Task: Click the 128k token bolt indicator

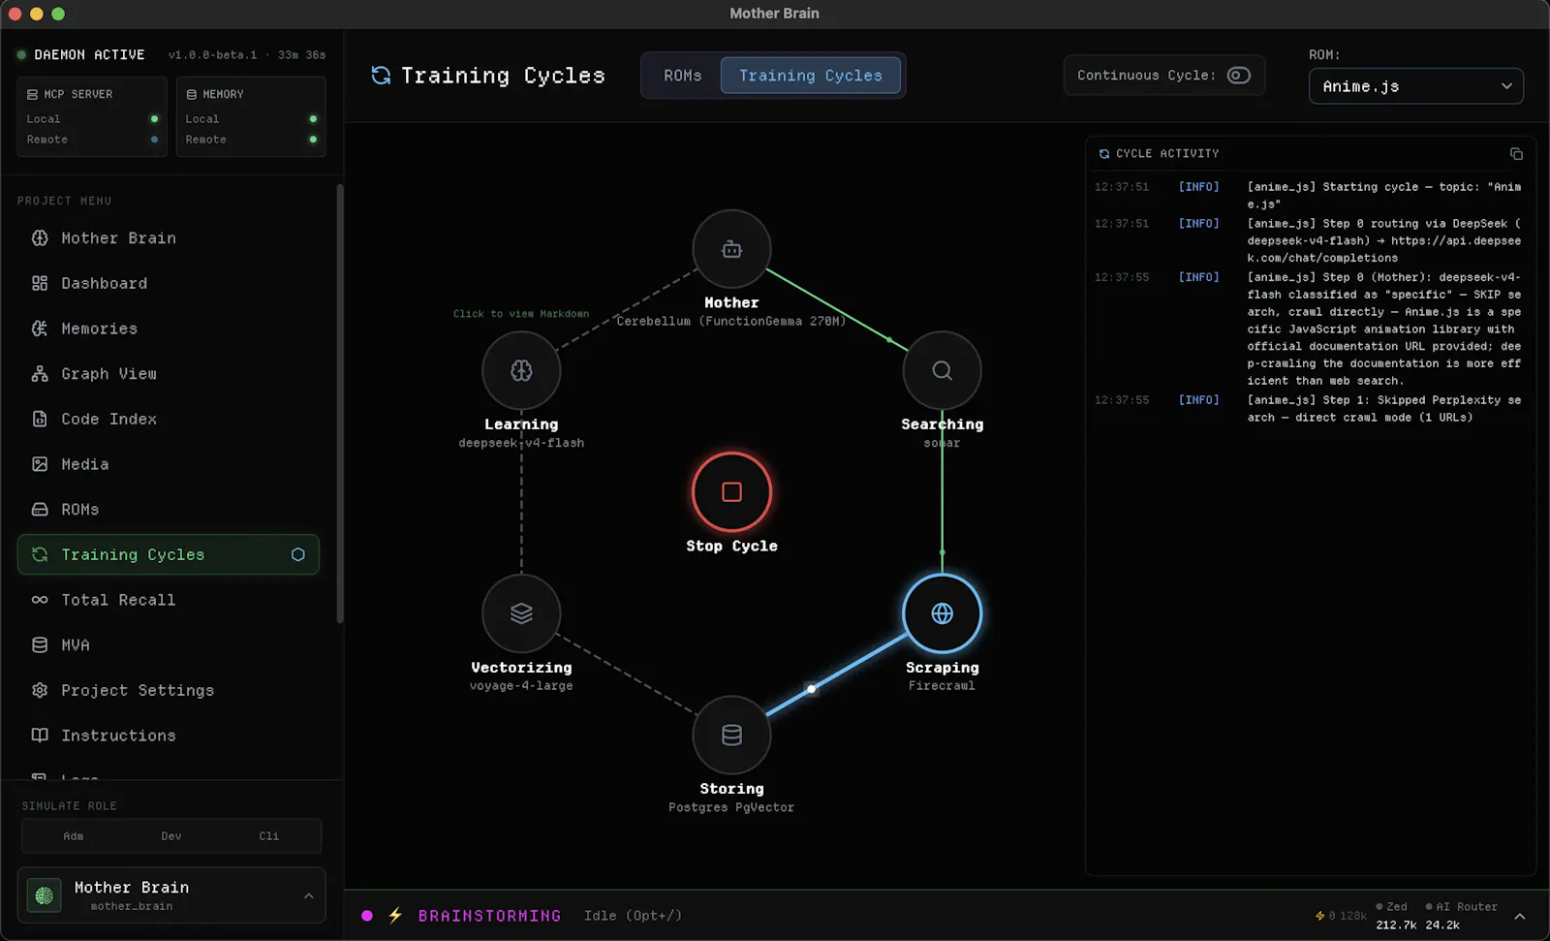Action: pos(1341,916)
